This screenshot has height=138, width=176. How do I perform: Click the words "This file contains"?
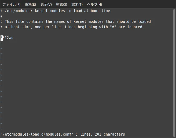pyautogui.click(x=23, y=21)
